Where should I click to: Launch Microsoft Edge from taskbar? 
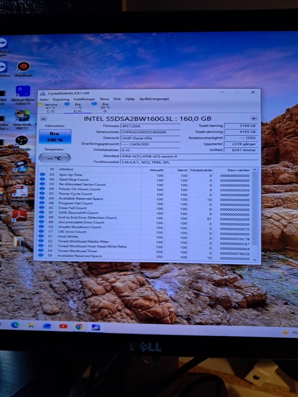[15, 325]
